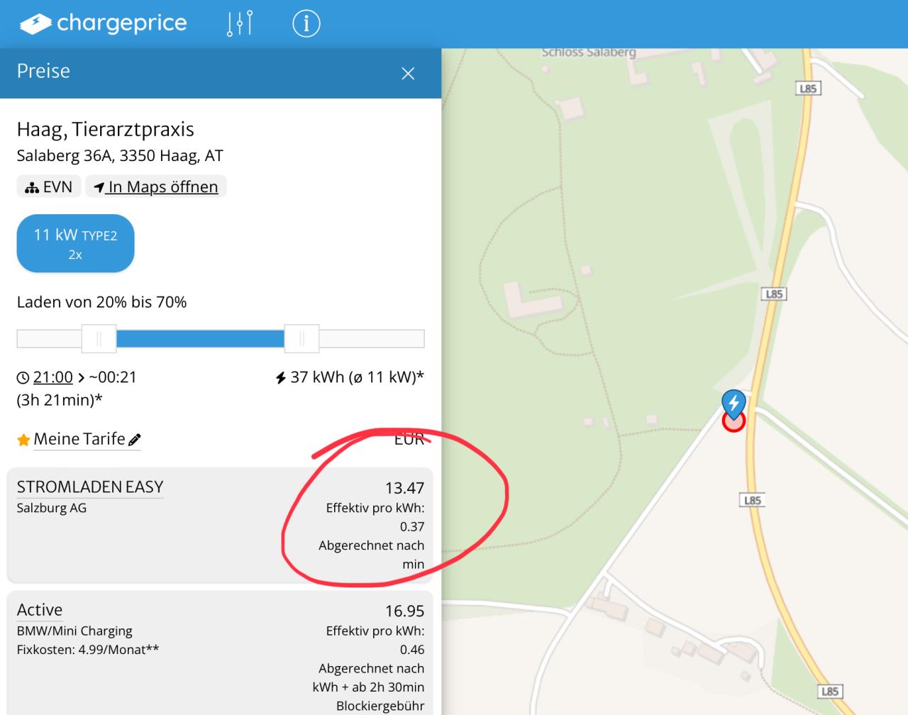
Task: Open the filter settings sliders icon
Action: pyautogui.click(x=240, y=23)
